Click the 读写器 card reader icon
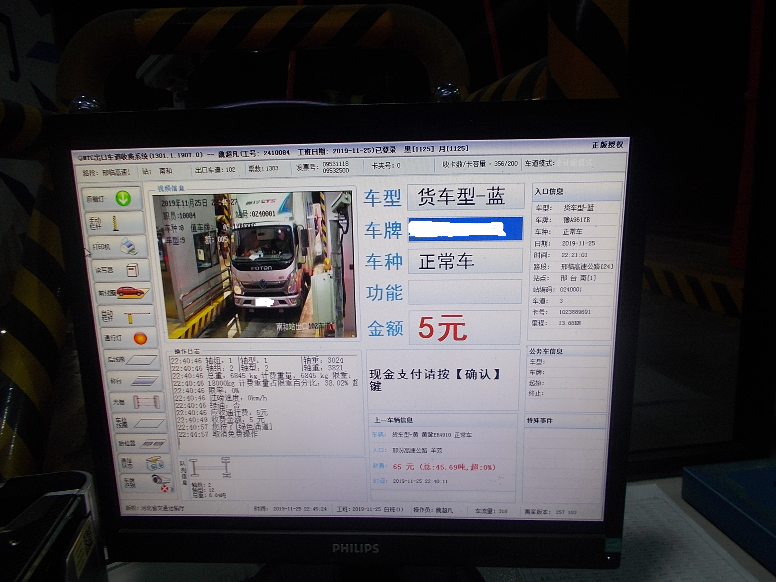Image resolution: width=776 pixels, height=582 pixels. [133, 270]
